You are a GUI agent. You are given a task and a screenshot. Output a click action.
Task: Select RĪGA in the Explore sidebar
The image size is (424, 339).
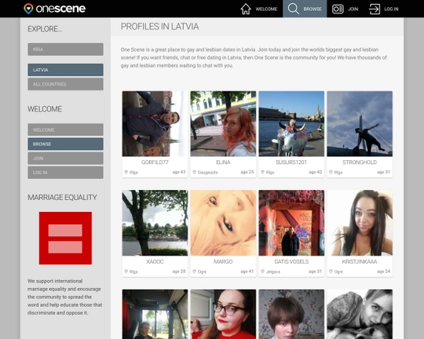pyautogui.click(x=65, y=49)
